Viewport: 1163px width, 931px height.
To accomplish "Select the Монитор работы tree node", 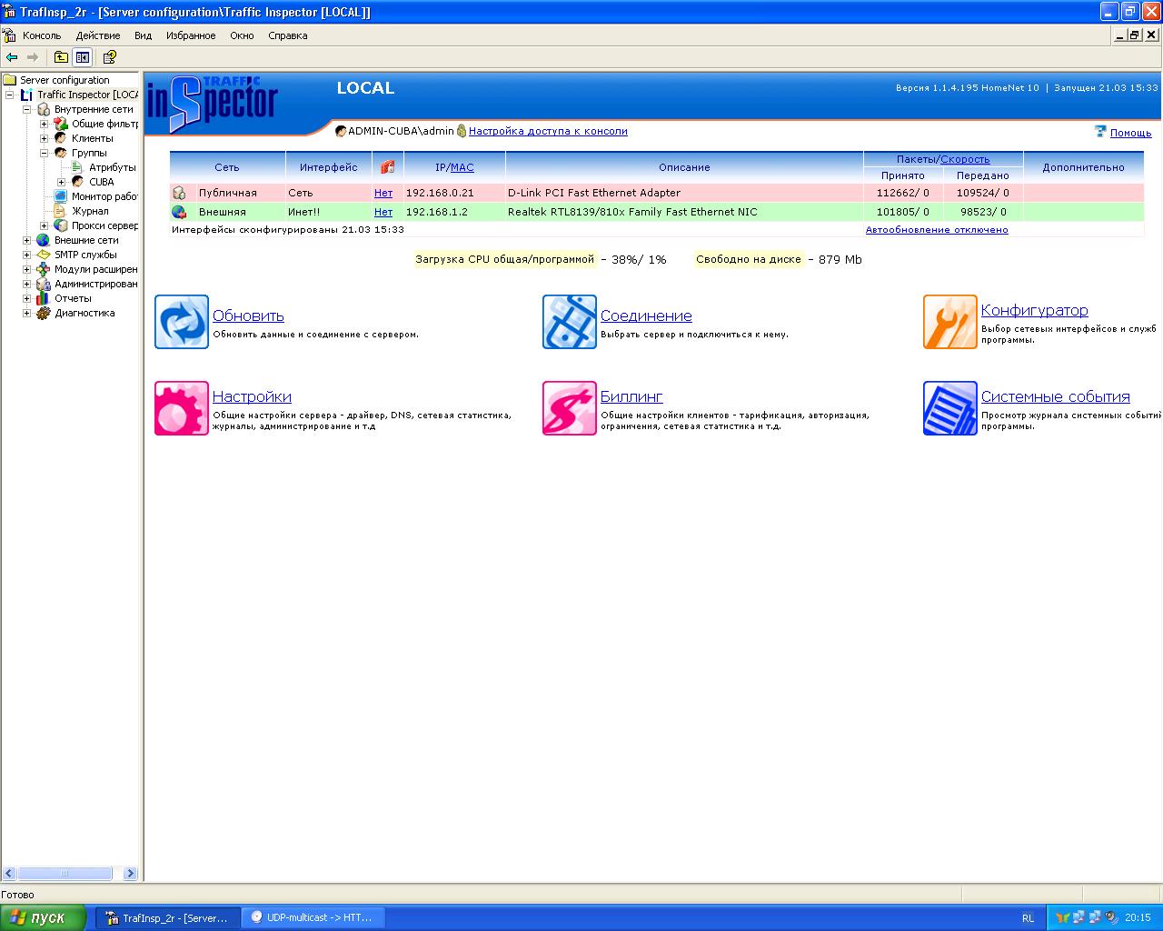I will click(104, 196).
